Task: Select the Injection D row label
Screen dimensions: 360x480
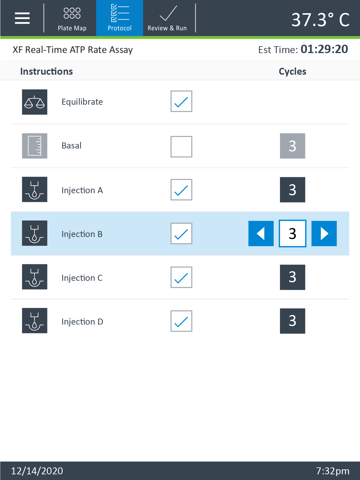Action: tap(82, 322)
